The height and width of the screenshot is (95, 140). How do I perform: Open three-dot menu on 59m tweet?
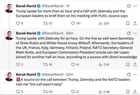coord(135,33)
